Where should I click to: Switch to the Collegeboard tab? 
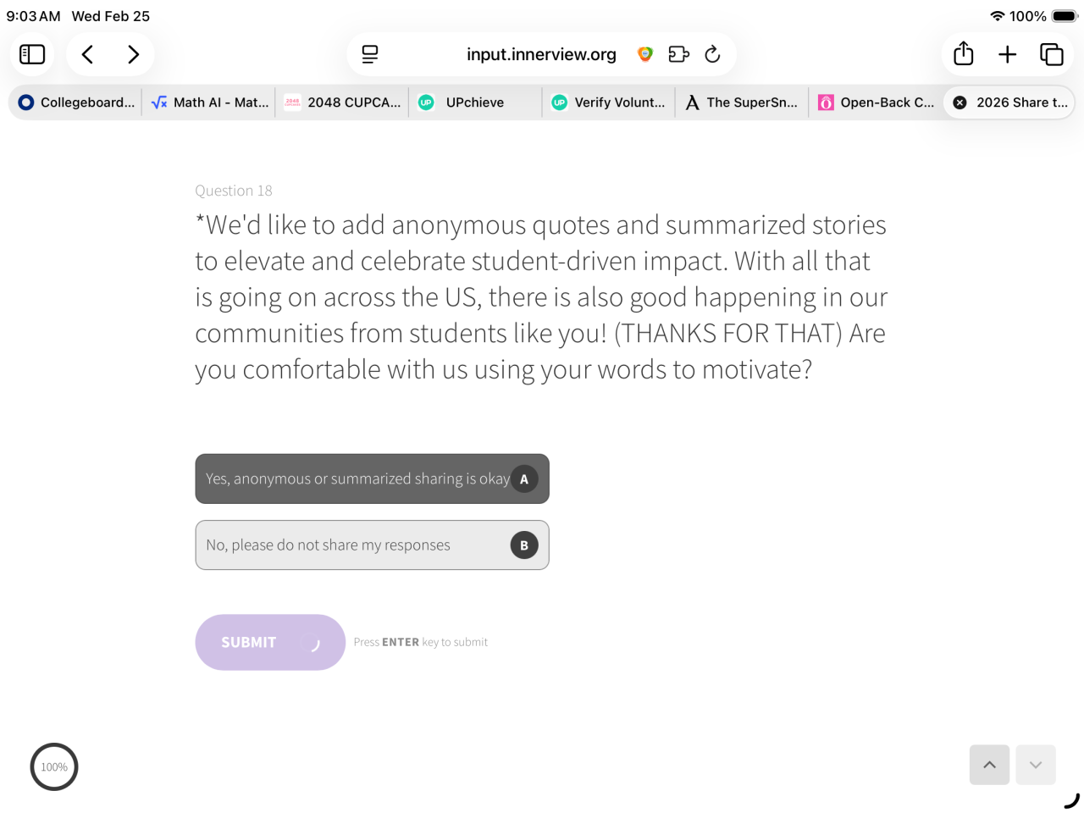76,102
